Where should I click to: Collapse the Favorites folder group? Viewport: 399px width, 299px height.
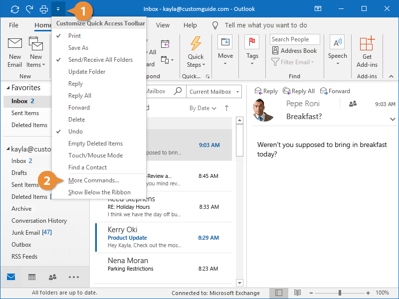click(7, 88)
